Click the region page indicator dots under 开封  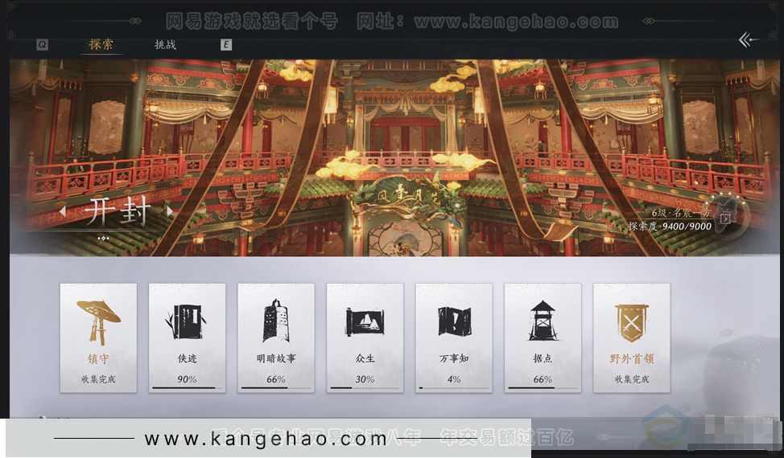(103, 239)
